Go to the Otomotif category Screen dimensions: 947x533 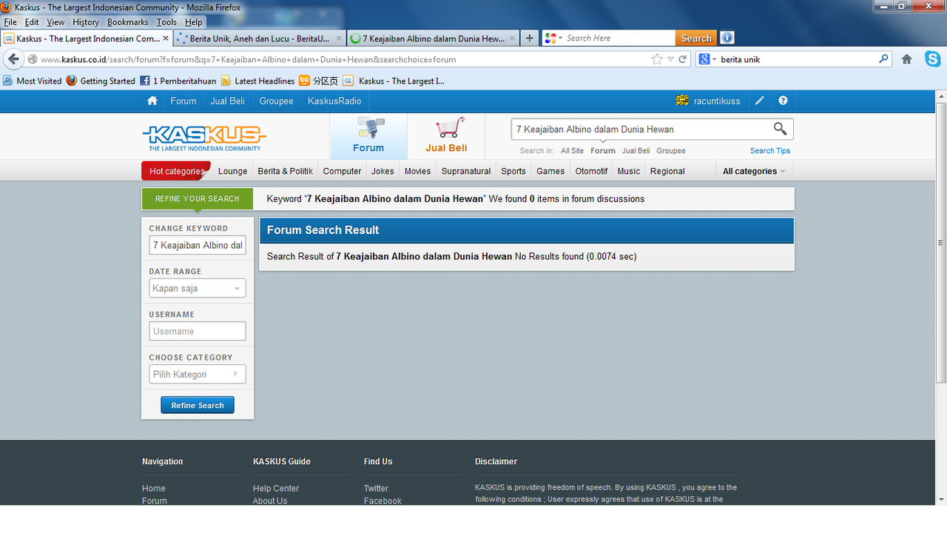pos(591,171)
